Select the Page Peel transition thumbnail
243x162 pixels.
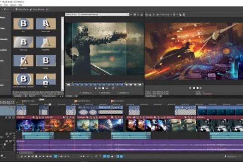[46, 42]
